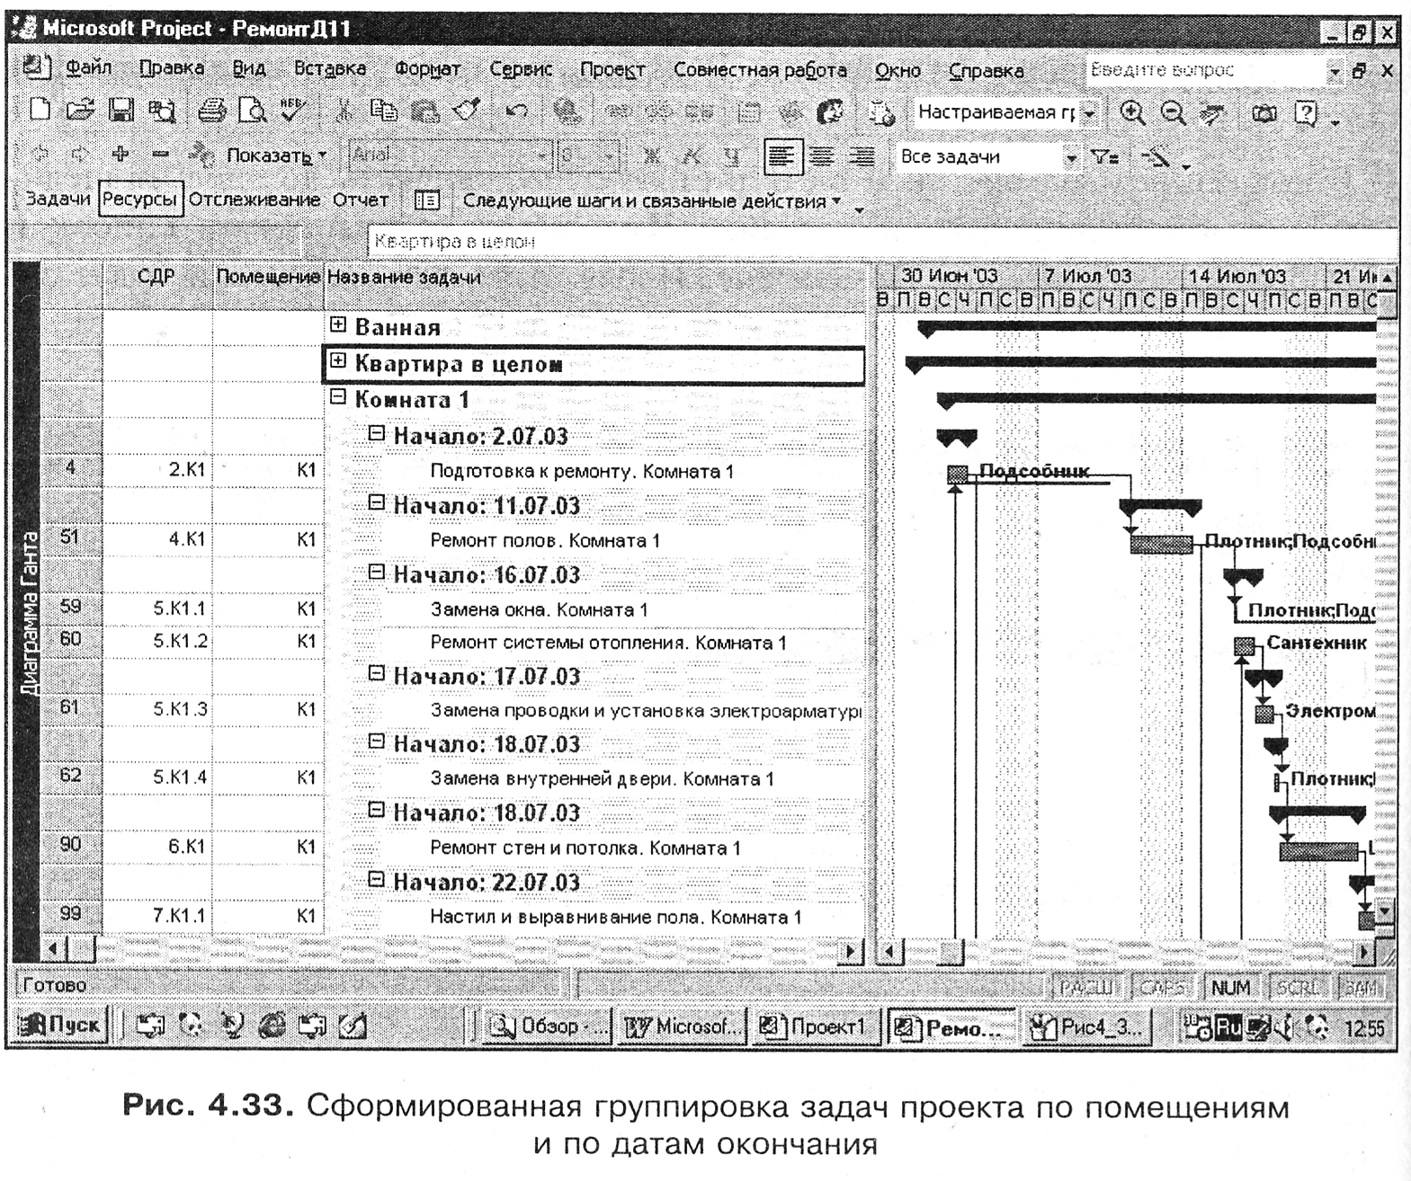Viewport: 1411px width, 1181px height.
Task: Click the Задачи guide button
Action: [x=58, y=199]
